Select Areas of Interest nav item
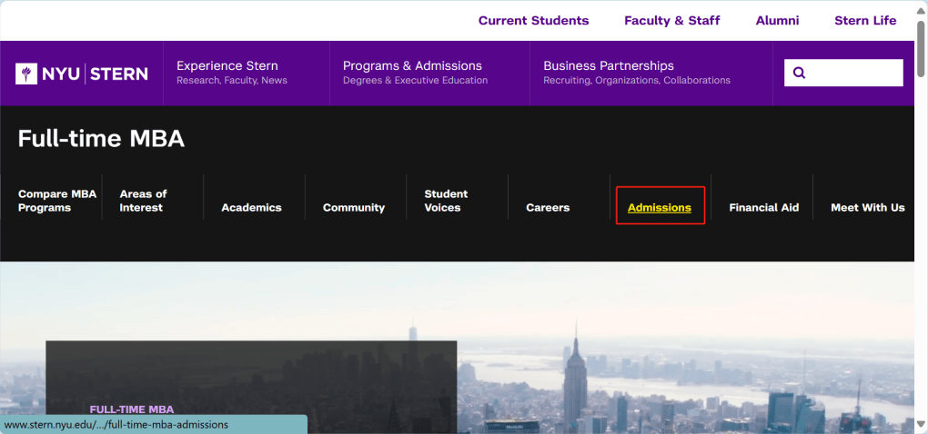Viewport: 928px width, 434px height. pyautogui.click(x=143, y=201)
